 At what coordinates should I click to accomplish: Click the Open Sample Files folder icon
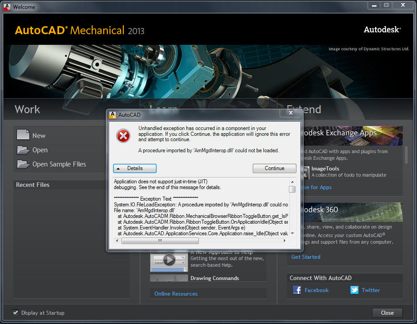(x=23, y=164)
